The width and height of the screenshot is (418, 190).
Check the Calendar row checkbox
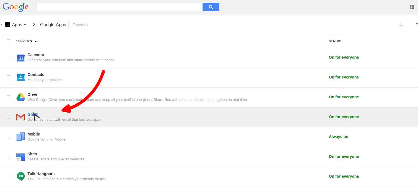pos(9,57)
